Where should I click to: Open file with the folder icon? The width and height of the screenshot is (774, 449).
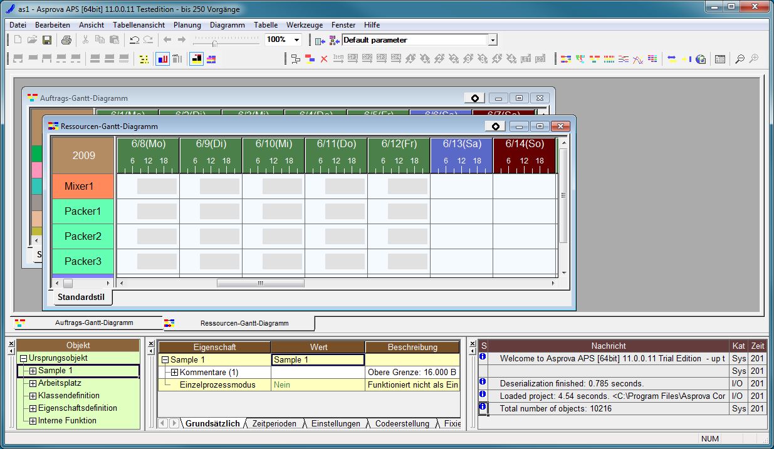(x=33, y=40)
